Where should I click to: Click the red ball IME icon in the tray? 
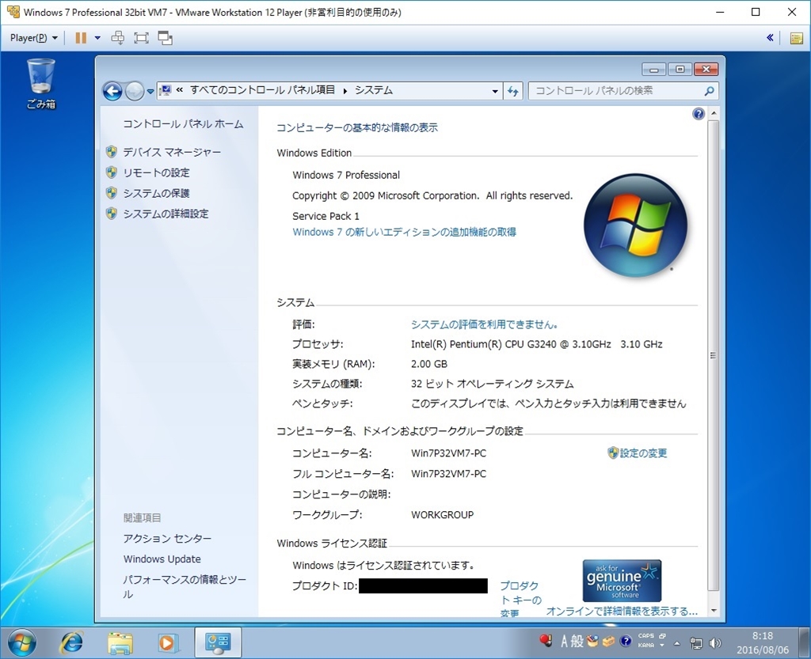[546, 641]
